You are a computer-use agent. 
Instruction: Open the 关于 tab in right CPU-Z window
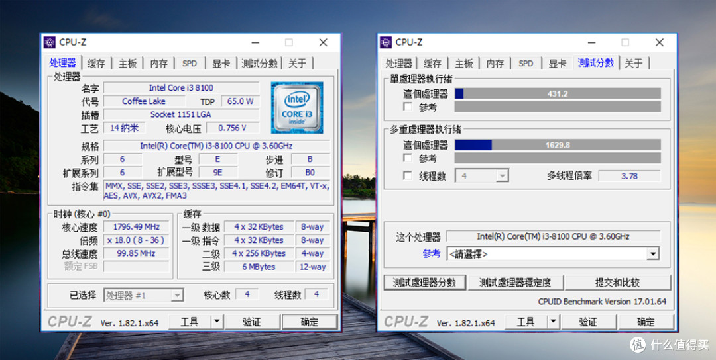coord(634,64)
